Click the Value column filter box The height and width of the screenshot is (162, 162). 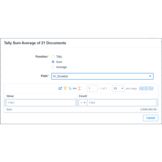pyautogui.click(x=41, y=103)
